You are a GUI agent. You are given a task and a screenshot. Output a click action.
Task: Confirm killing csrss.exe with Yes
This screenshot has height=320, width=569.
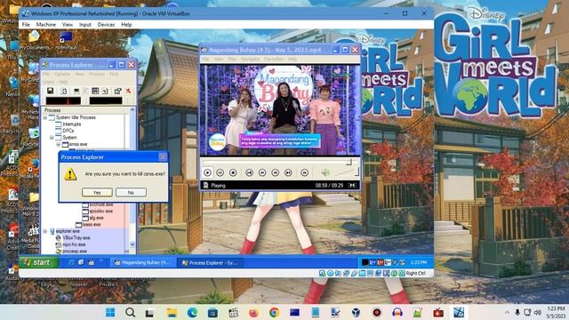[x=97, y=192]
